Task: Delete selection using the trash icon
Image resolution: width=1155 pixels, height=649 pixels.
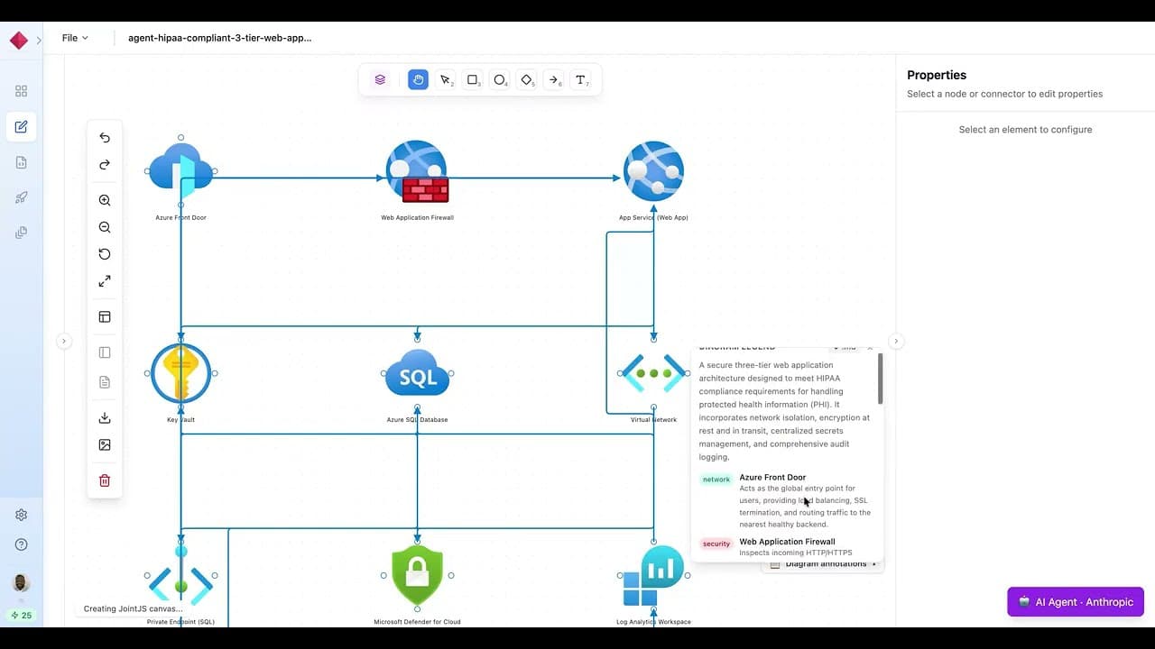Action: tap(104, 480)
